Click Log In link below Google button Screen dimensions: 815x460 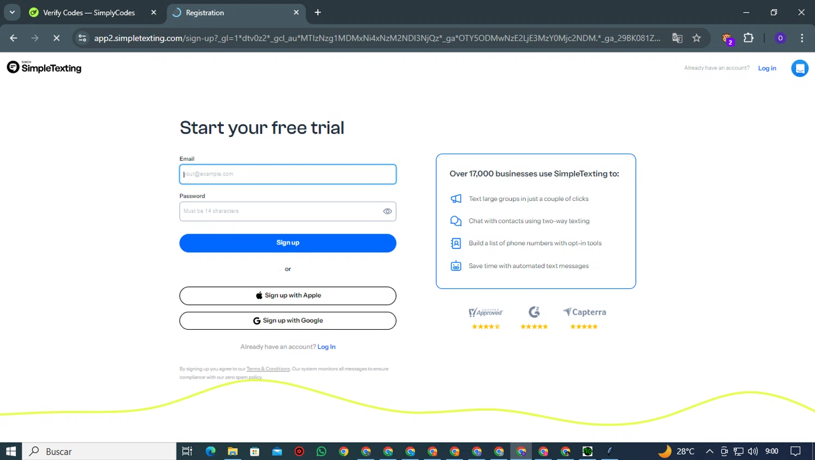[x=327, y=347]
